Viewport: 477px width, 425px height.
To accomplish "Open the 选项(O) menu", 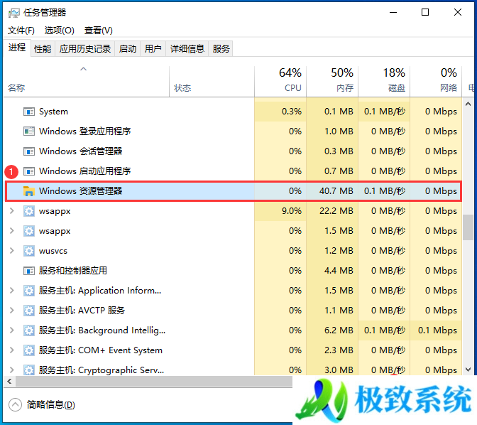I will click(x=60, y=31).
